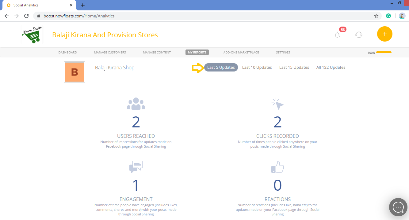Go back using browser back arrow

(7, 16)
